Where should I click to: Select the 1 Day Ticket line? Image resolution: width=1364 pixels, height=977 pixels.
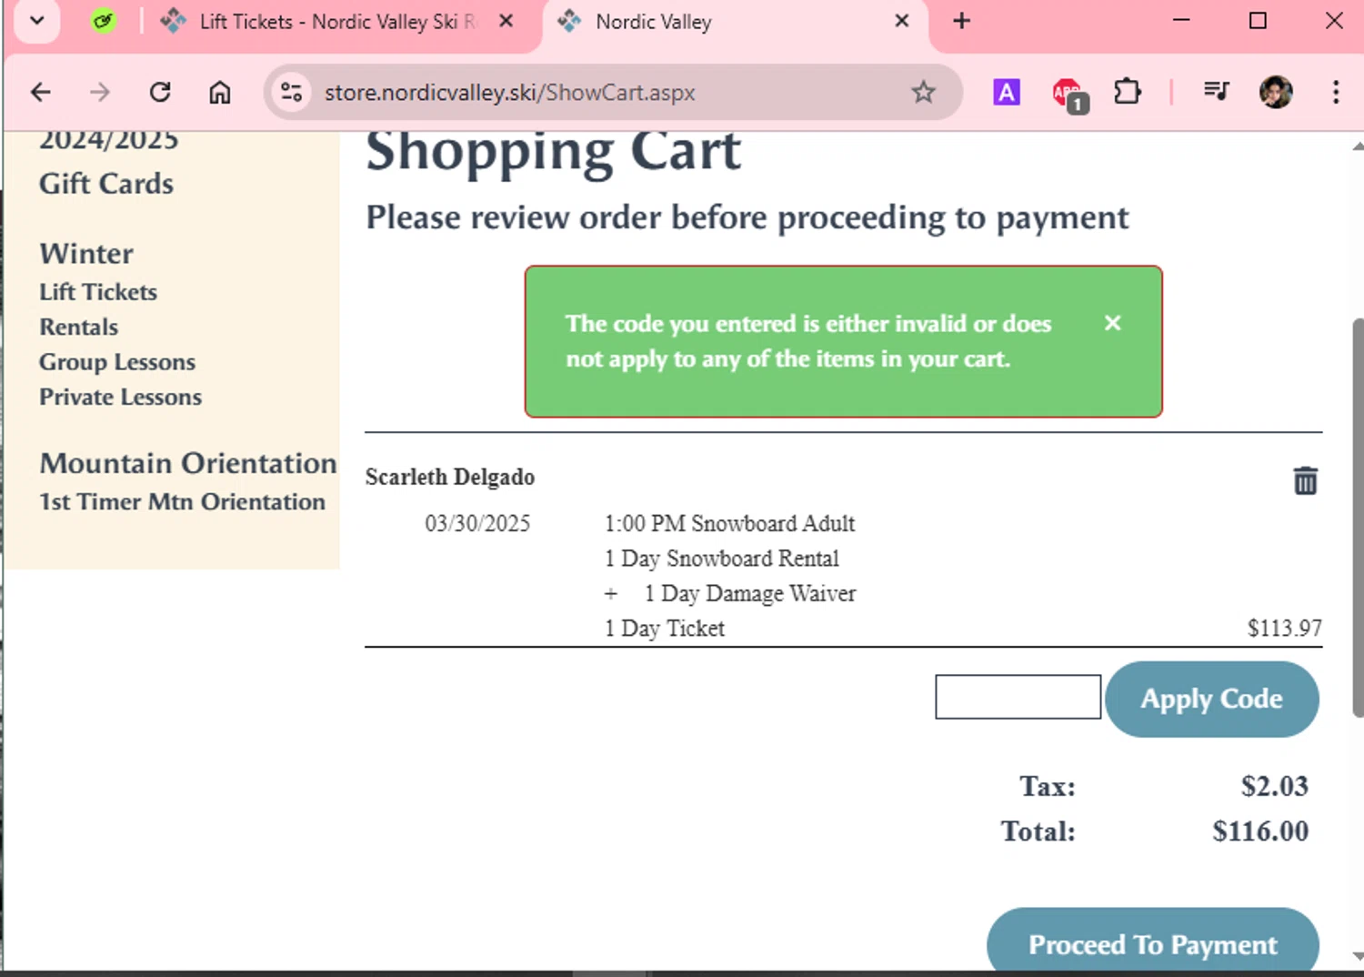(x=665, y=629)
